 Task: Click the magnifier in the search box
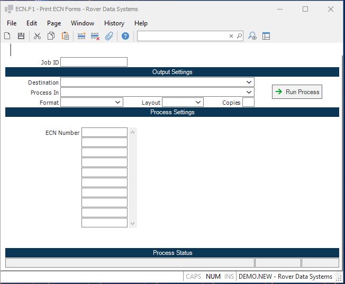click(239, 36)
